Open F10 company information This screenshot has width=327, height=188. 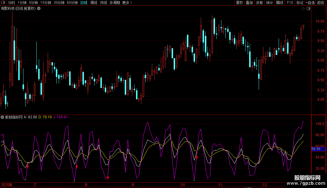290,3
